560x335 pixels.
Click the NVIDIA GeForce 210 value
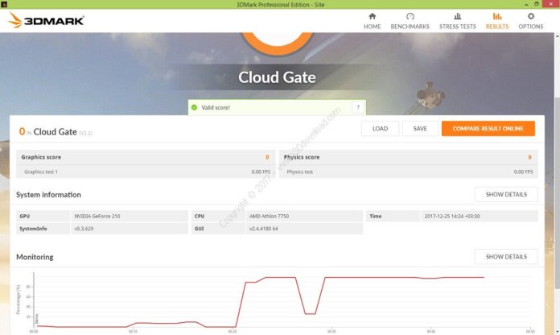97,217
